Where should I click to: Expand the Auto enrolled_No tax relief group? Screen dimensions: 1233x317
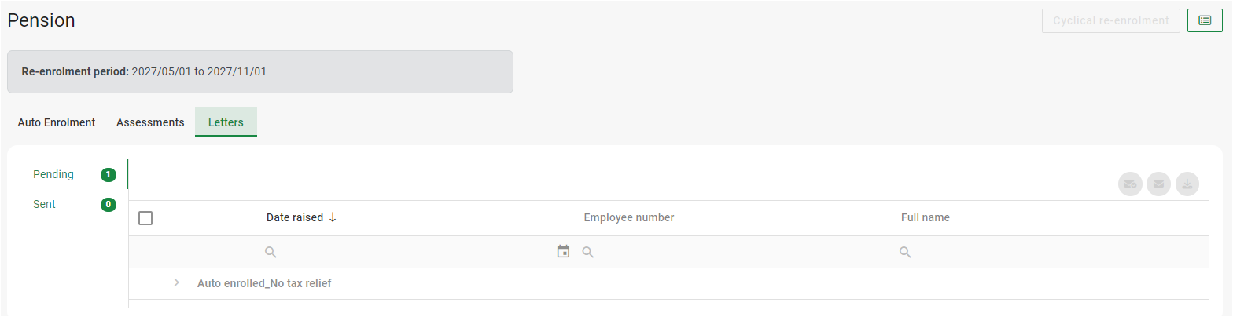pos(177,283)
